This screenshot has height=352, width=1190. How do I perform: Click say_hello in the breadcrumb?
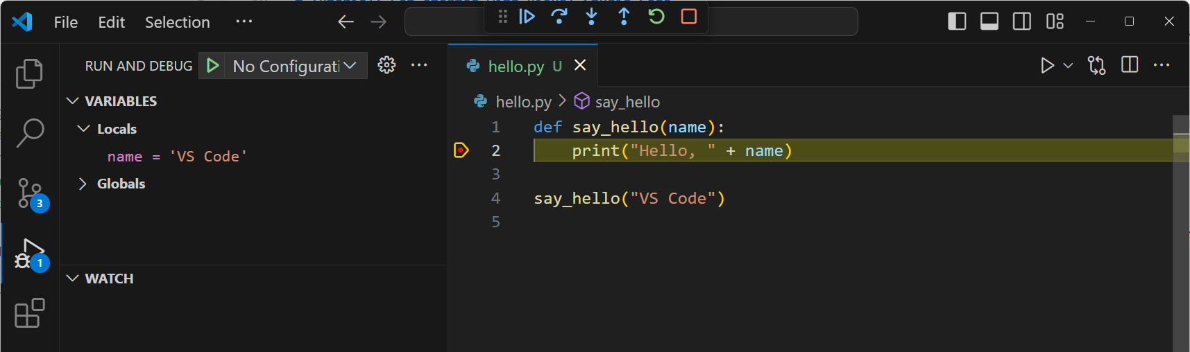click(x=627, y=102)
